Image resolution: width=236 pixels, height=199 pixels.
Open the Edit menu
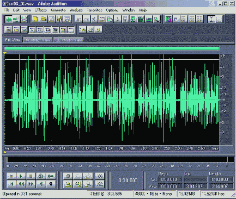point(16,10)
